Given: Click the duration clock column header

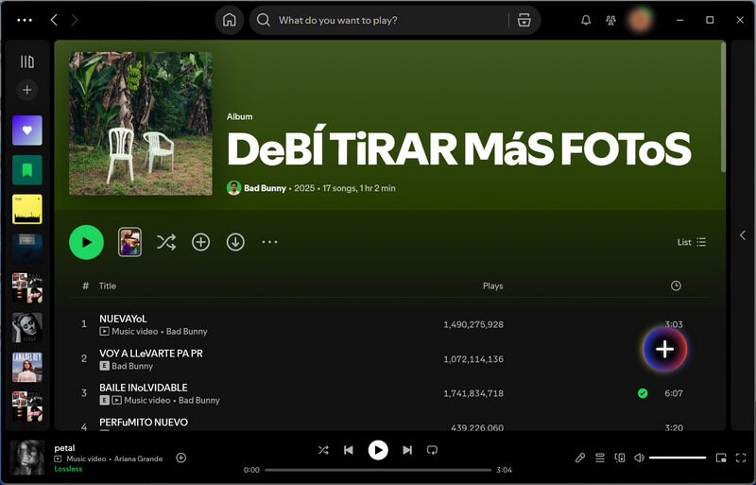Looking at the screenshot, I should click(676, 286).
